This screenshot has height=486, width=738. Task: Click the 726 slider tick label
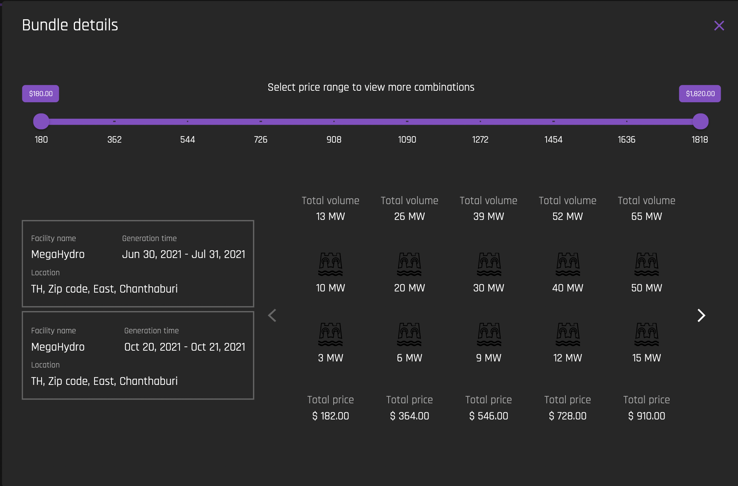(261, 140)
